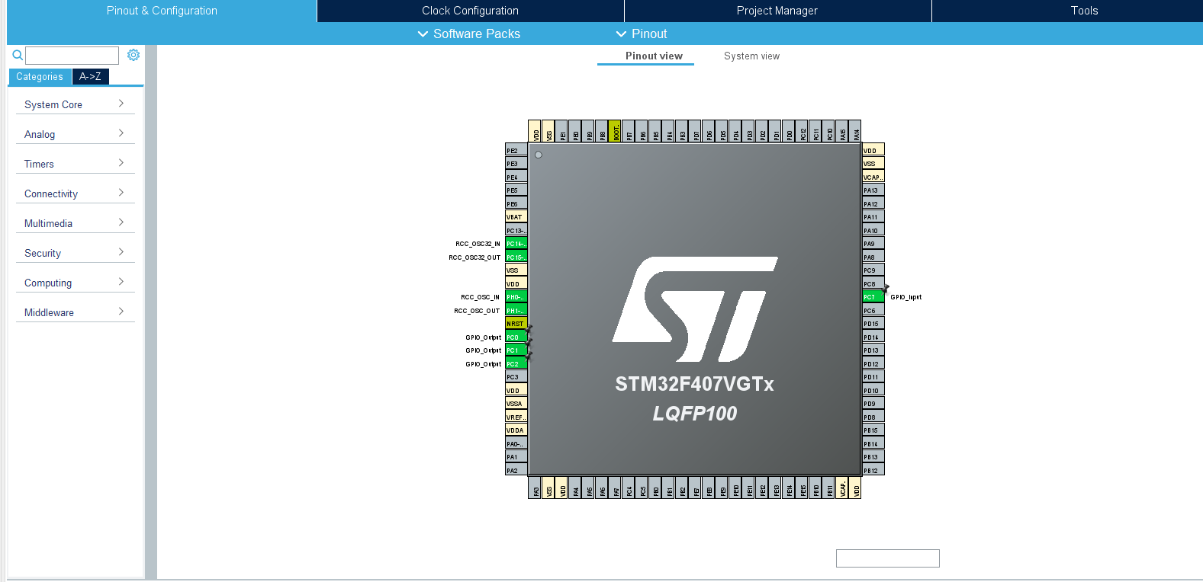1203x582 pixels.
Task: Select the green PC7 pin
Action: tap(873, 297)
